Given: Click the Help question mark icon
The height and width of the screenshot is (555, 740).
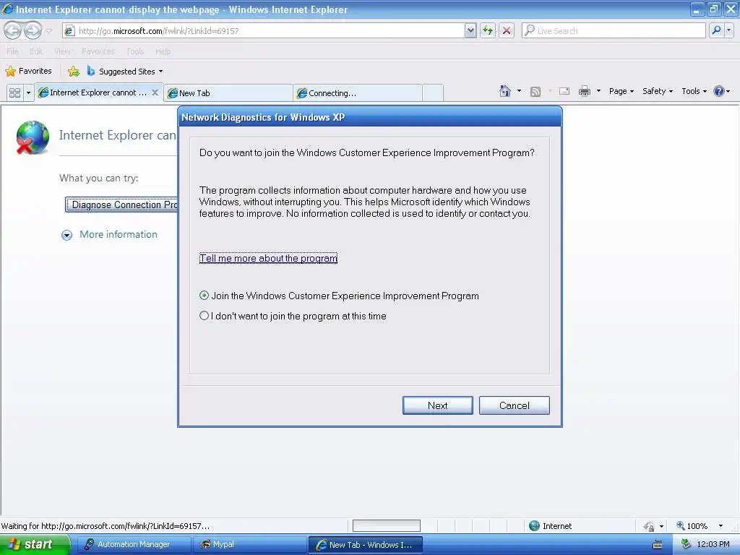Looking at the screenshot, I should pyautogui.click(x=719, y=91).
